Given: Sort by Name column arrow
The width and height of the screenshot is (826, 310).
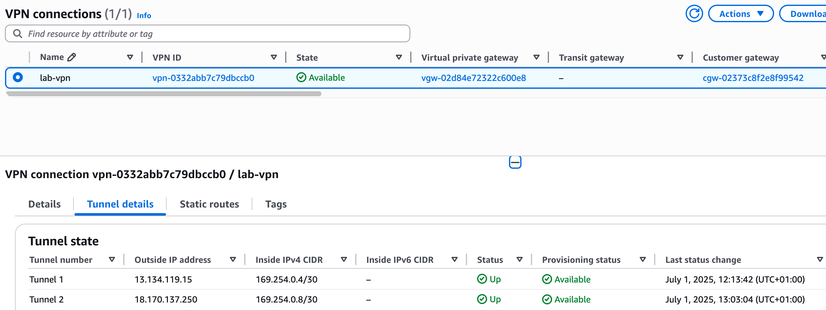Looking at the screenshot, I should pyautogui.click(x=130, y=57).
